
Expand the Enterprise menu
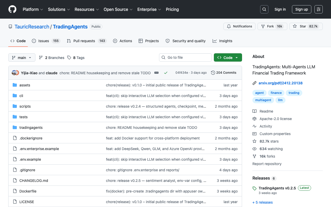point(149,9)
